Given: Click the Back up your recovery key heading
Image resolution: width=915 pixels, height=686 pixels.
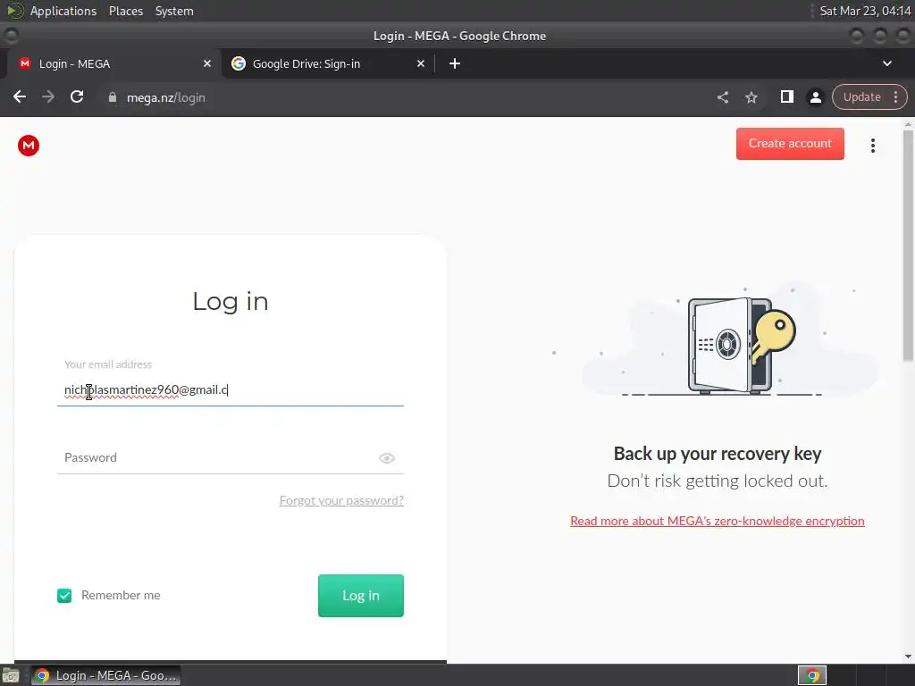Looking at the screenshot, I should (718, 454).
